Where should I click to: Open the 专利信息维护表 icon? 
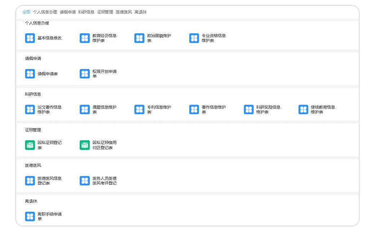(x=139, y=109)
